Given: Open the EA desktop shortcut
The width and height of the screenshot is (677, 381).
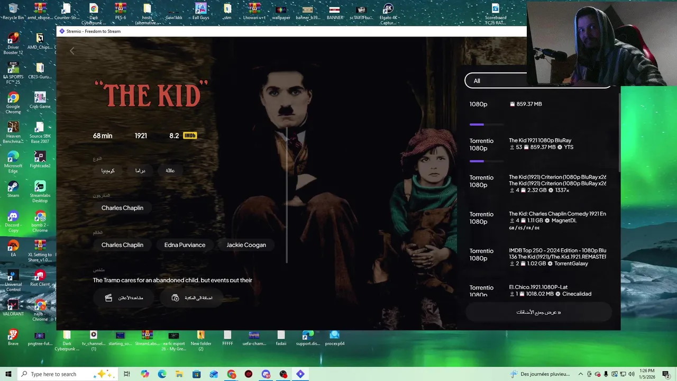Looking at the screenshot, I should point(13,248).
